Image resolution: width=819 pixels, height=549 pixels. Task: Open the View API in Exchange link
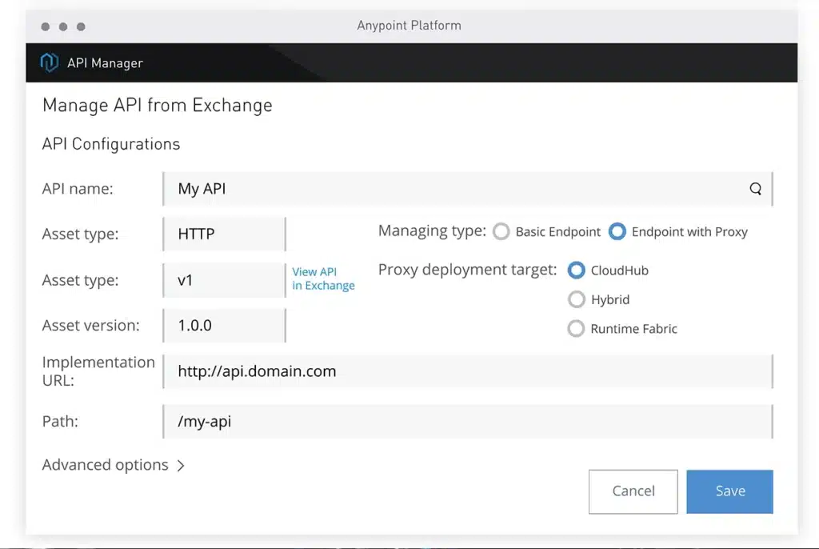[322, 279]
